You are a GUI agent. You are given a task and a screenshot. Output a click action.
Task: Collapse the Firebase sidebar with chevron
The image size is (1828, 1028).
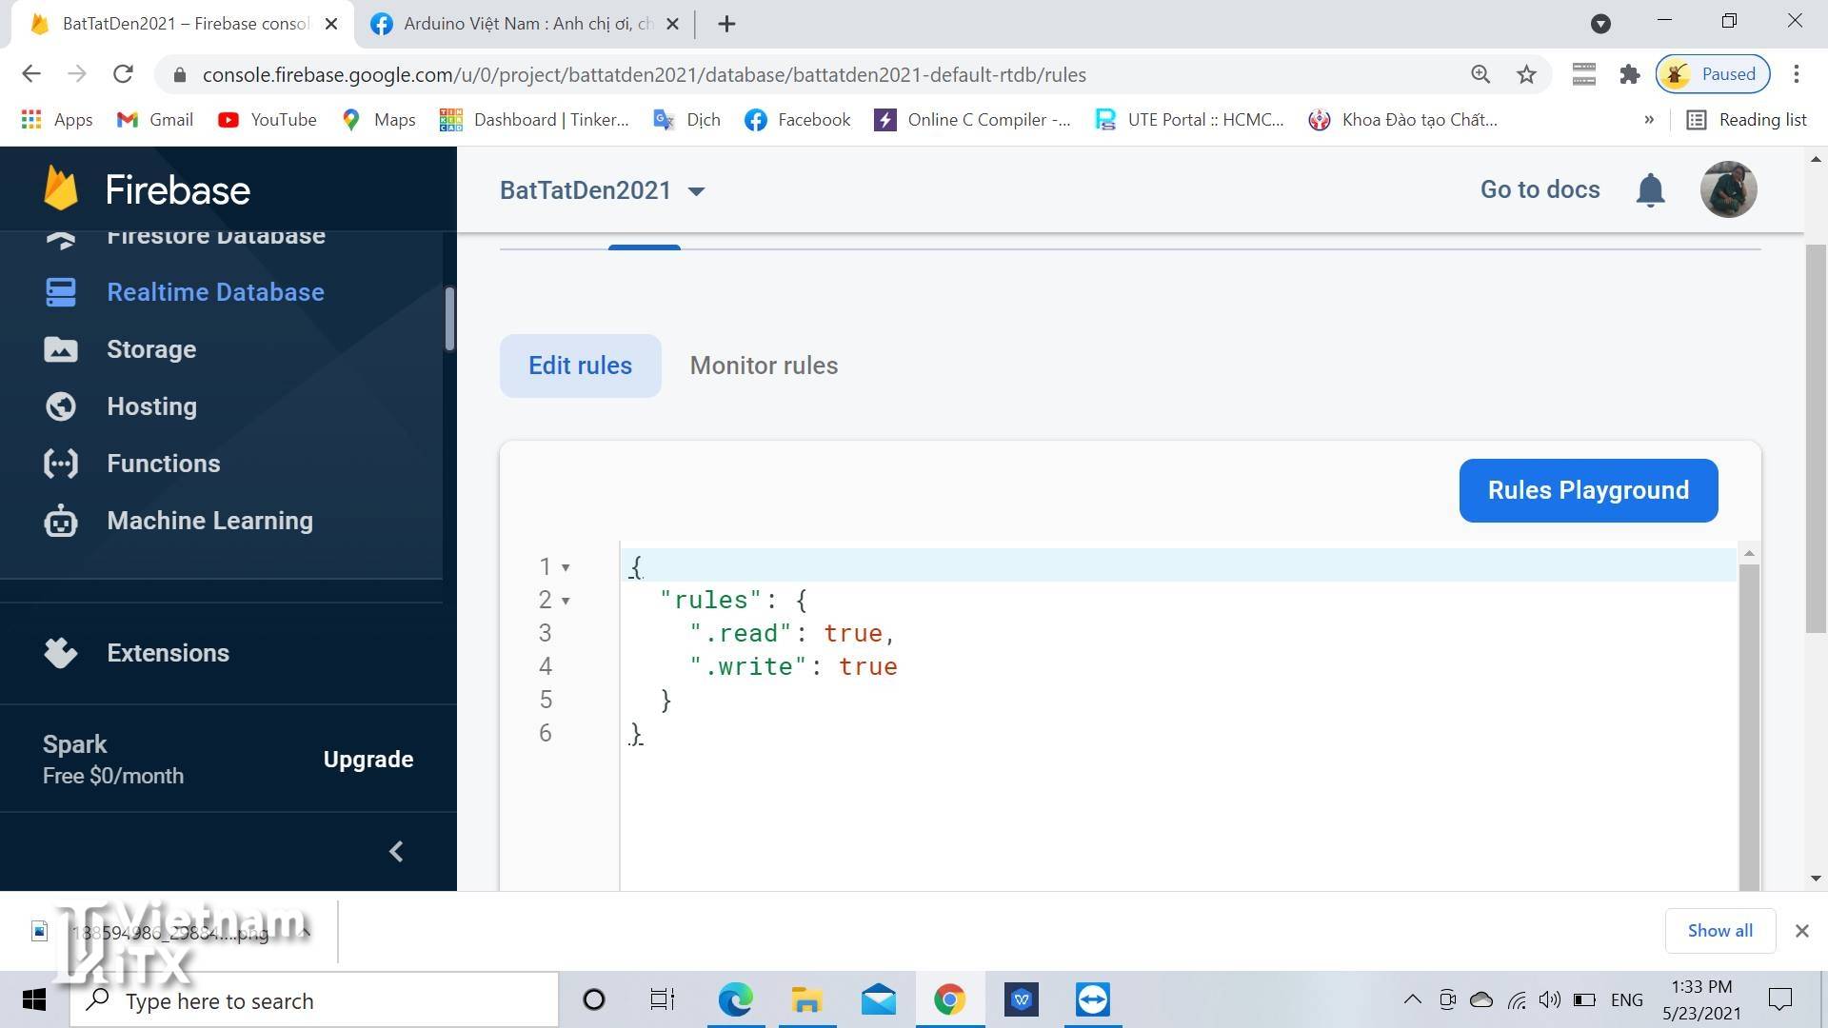(x=396, y=851)
